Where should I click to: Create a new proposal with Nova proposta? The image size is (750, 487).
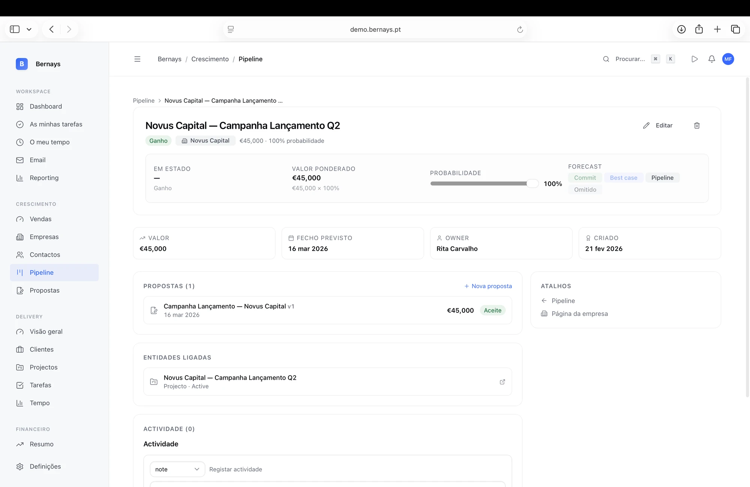point(488,286)
